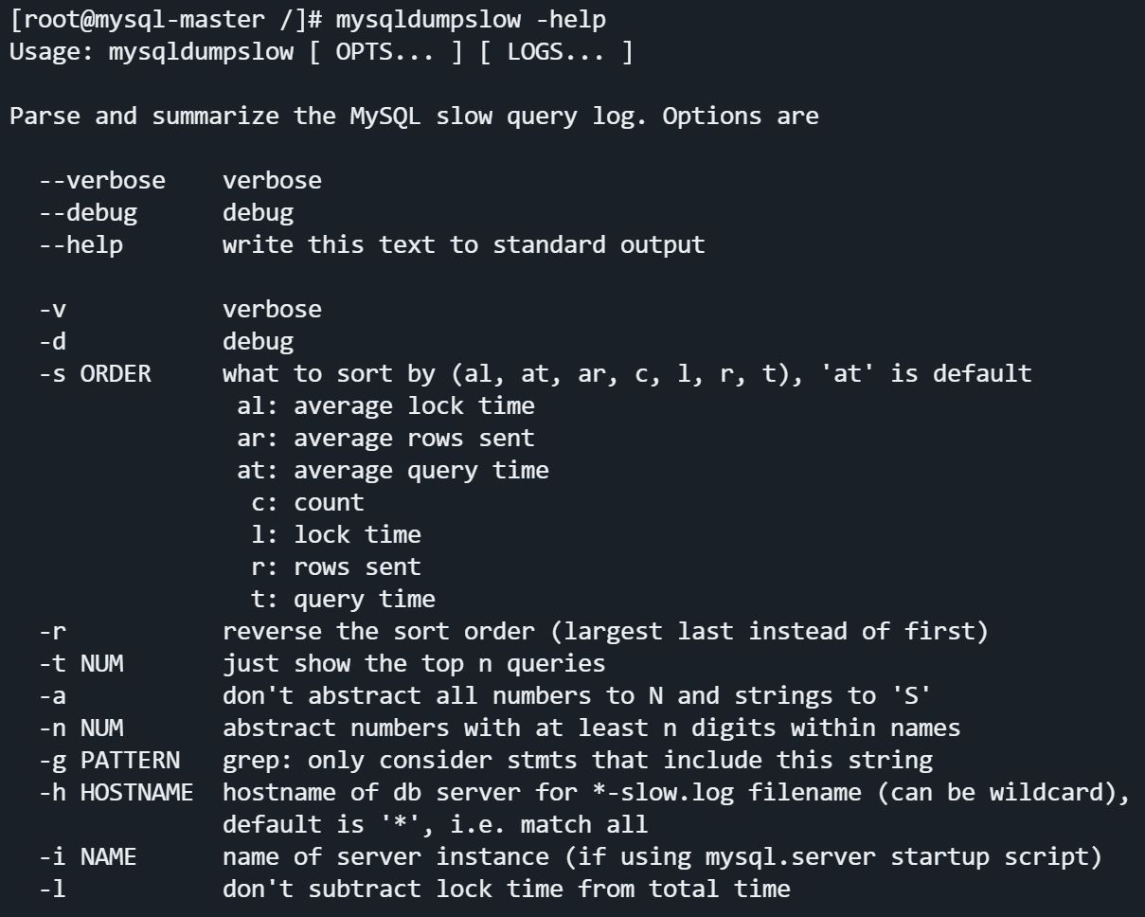Click the 'al: average lock time' line
Screen dimensions: 1145x917
pyautogui.click(x=385, y=406)
